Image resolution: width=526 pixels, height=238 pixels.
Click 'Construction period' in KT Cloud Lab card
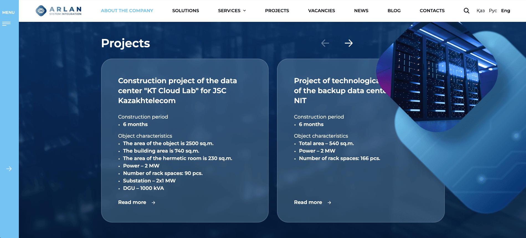click(143, 117)
